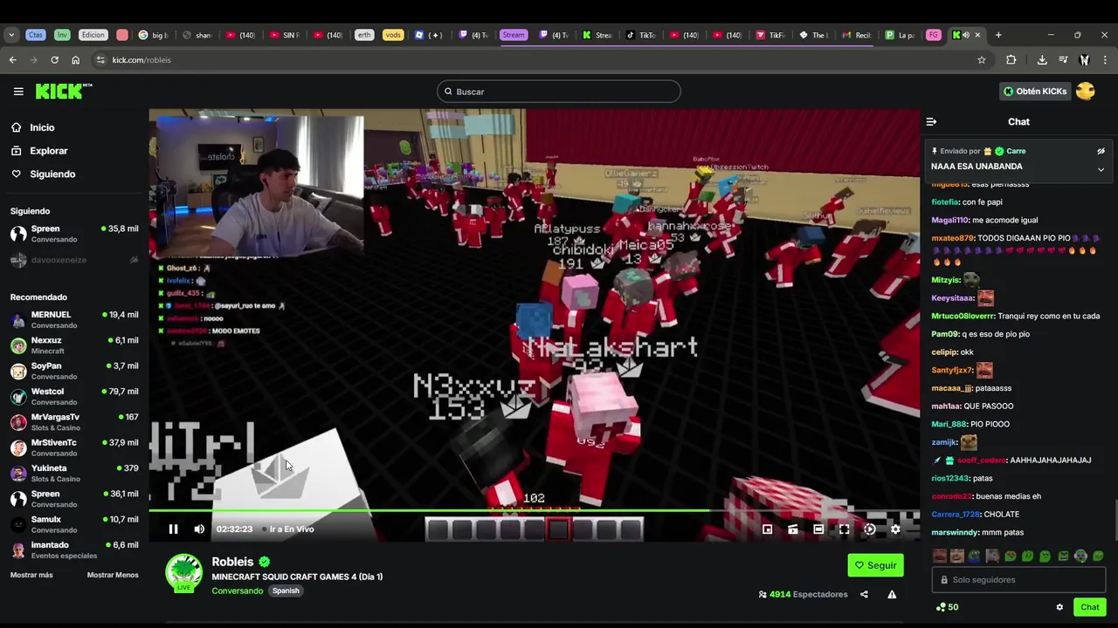Open SoyPan recommended channel
This screenshot has width=1118, height=628.
click(74, 371)
